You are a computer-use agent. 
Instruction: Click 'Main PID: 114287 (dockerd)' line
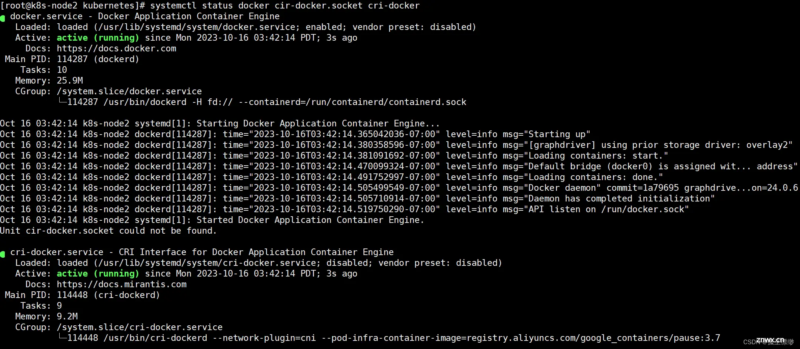point(72,59)
